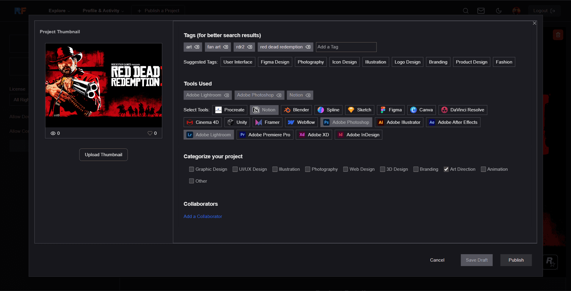Add suggested tag Logo Design
The image size is (571, 291).
407,62
